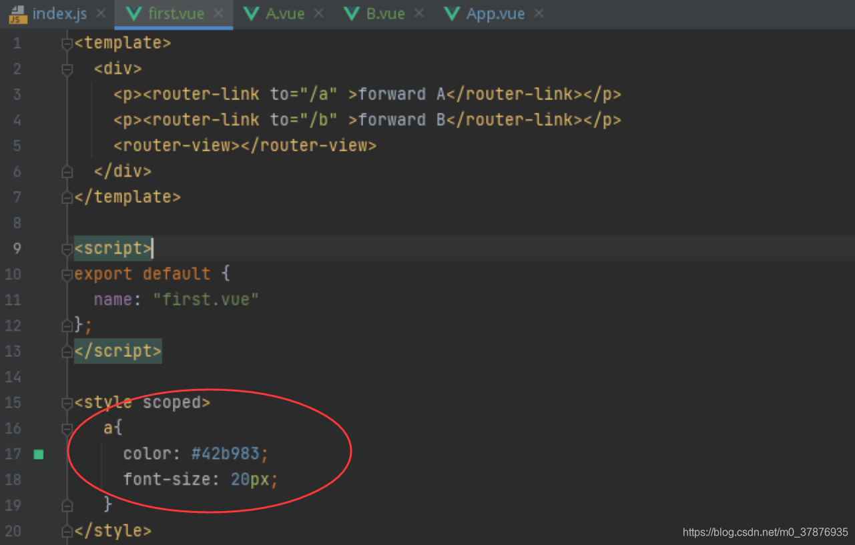Click the font-size property on line 18

[167, 480]
